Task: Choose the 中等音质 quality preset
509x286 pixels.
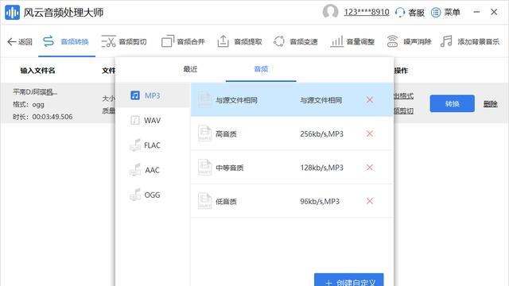Action: click(292, 168)
